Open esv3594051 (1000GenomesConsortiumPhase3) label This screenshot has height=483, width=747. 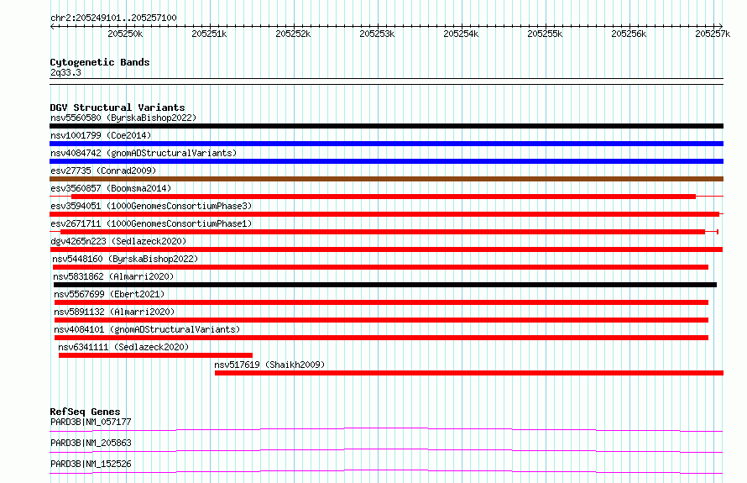pos(151,206)
